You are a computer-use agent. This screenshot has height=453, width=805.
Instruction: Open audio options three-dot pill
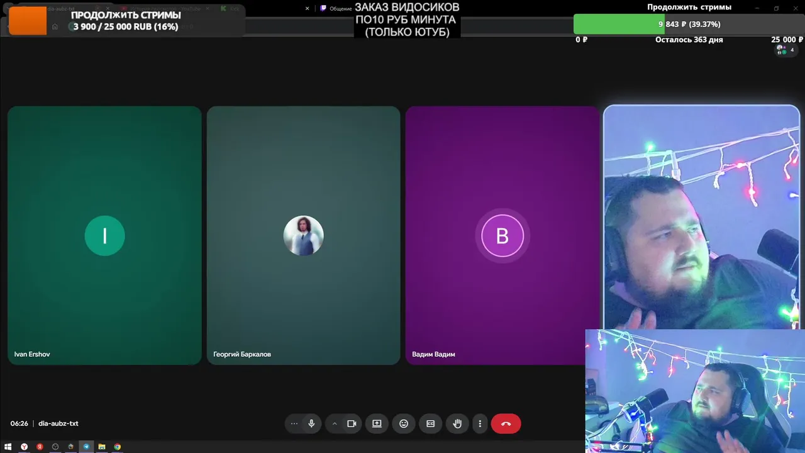(294, 423)
